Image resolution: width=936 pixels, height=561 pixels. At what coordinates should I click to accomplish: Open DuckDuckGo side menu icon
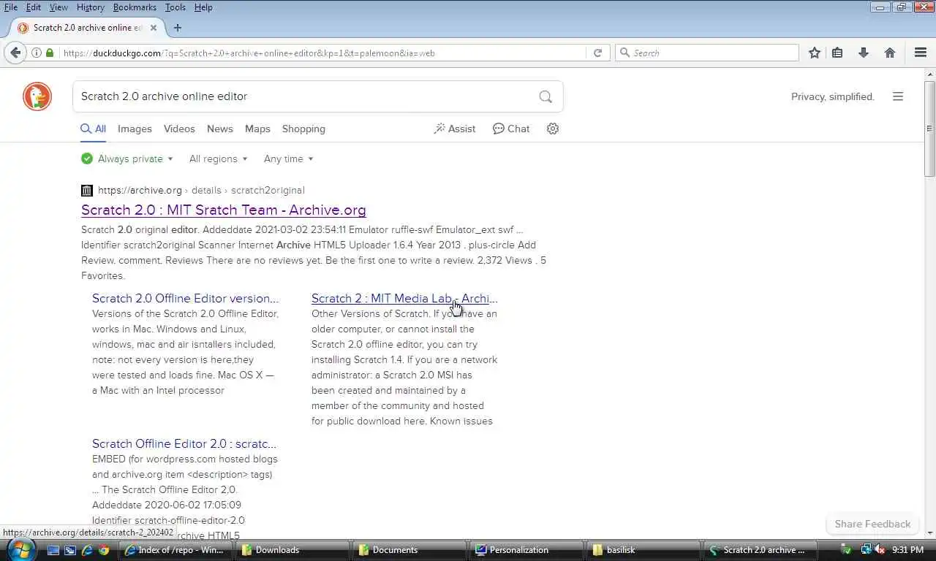(898, 96)
